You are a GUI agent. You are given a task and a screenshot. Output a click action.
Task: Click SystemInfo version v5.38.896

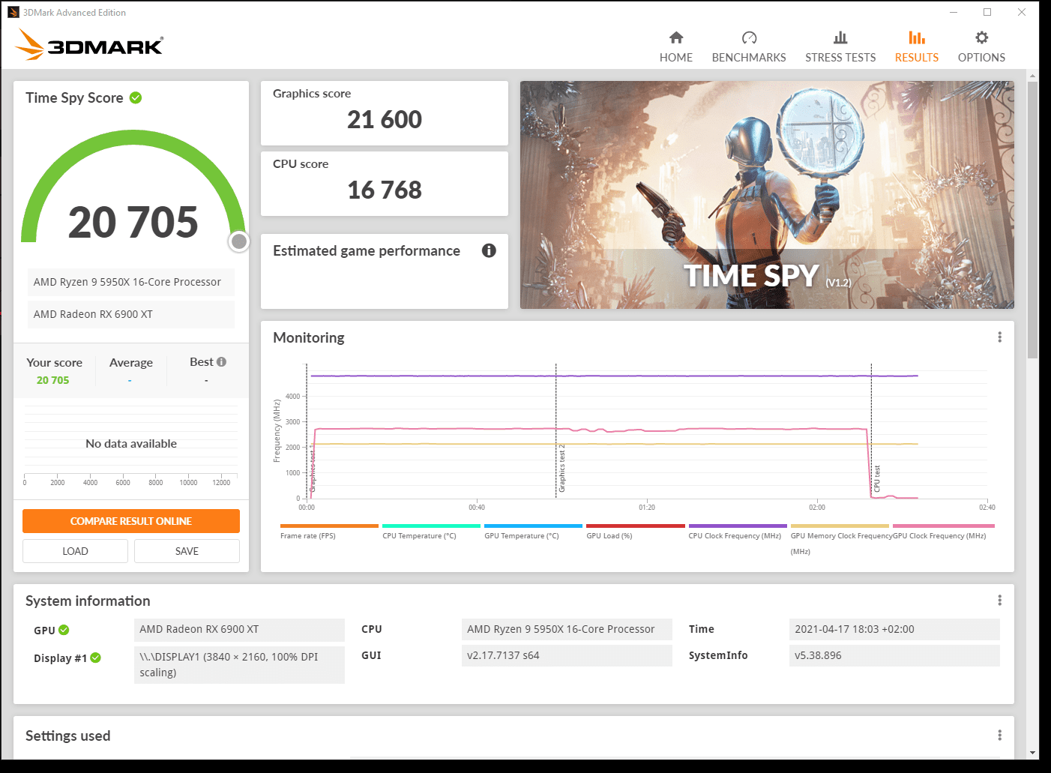click(894, 655)
